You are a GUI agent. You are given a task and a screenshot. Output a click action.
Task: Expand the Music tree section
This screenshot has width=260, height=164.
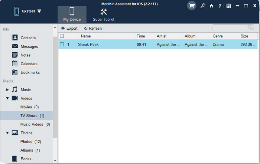(7, 90)
